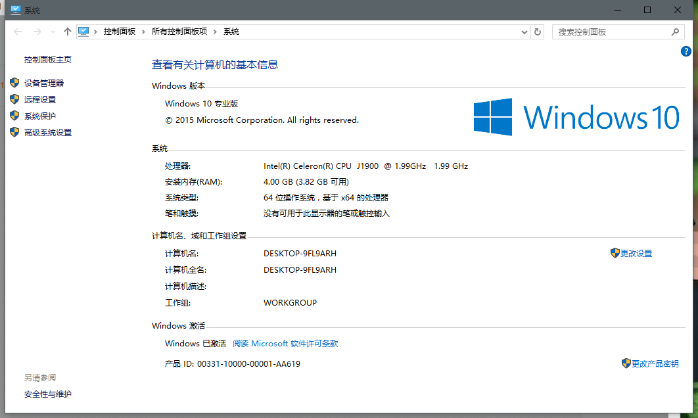Refresh the page with refresh icon
The image size is (698, 418).
[537, 32]
